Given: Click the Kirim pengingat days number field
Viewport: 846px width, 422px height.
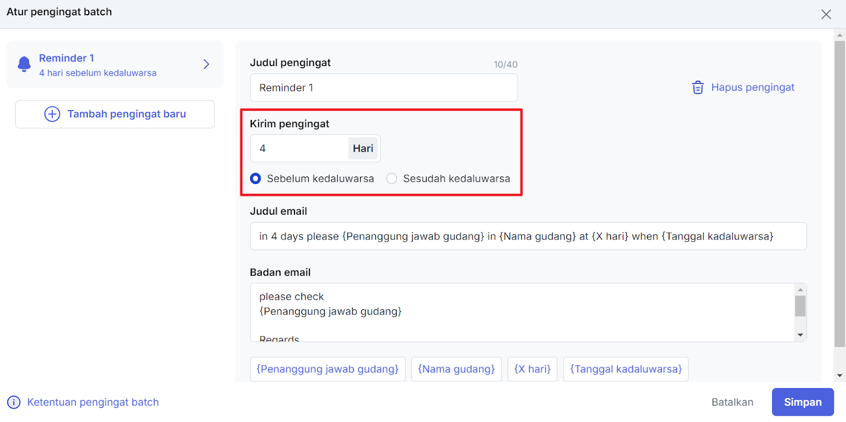Looking at the screenshot, I should (299, 149).
